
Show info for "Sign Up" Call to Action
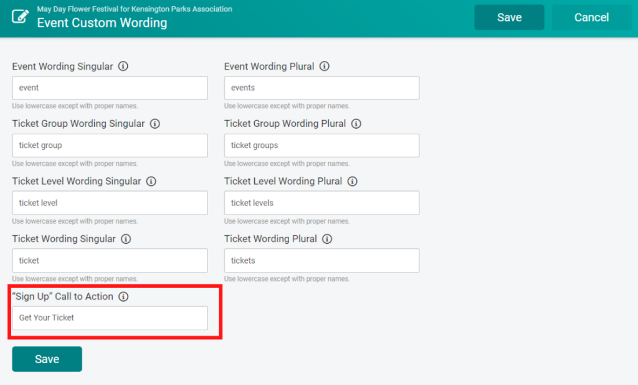(x=123, y=297)
